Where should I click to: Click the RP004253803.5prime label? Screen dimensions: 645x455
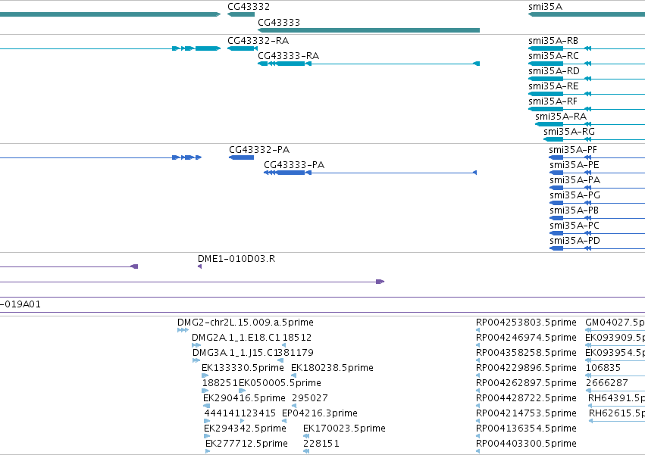tap(526, 323)
